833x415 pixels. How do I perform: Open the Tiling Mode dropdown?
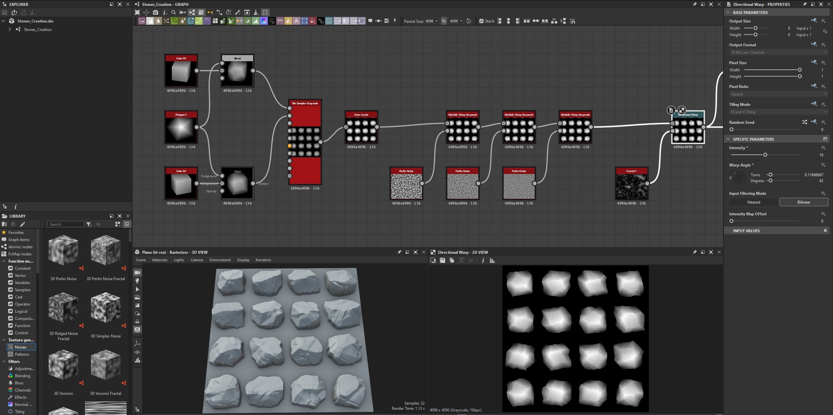pos(778,112)
